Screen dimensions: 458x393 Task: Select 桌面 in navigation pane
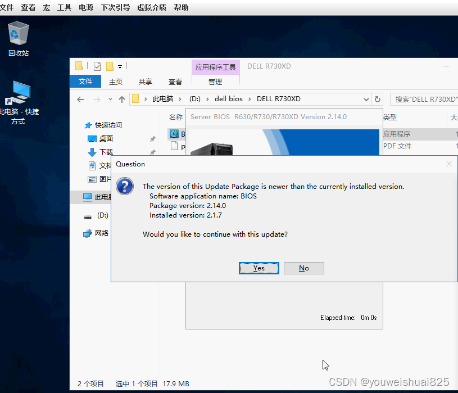pyautogui.click(x=106, y=138)
